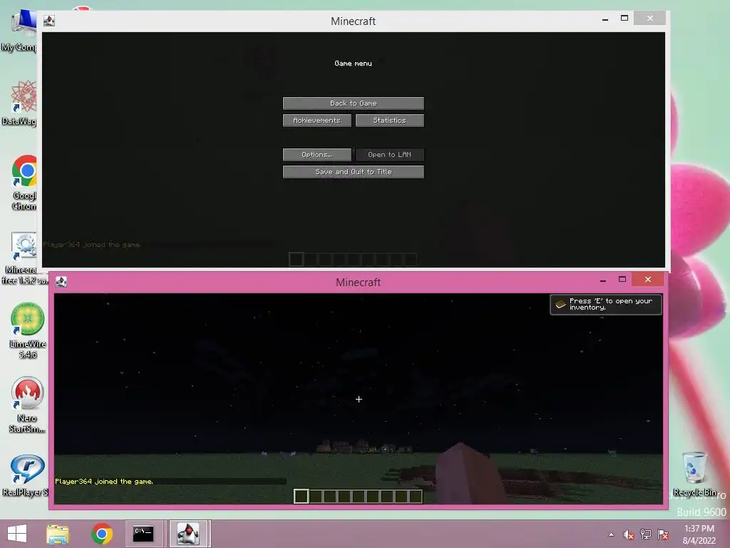This screenshot has height=548, width=730.
Task: Click Java icon in lower Minecraft title bar
Action: [61, 281]
